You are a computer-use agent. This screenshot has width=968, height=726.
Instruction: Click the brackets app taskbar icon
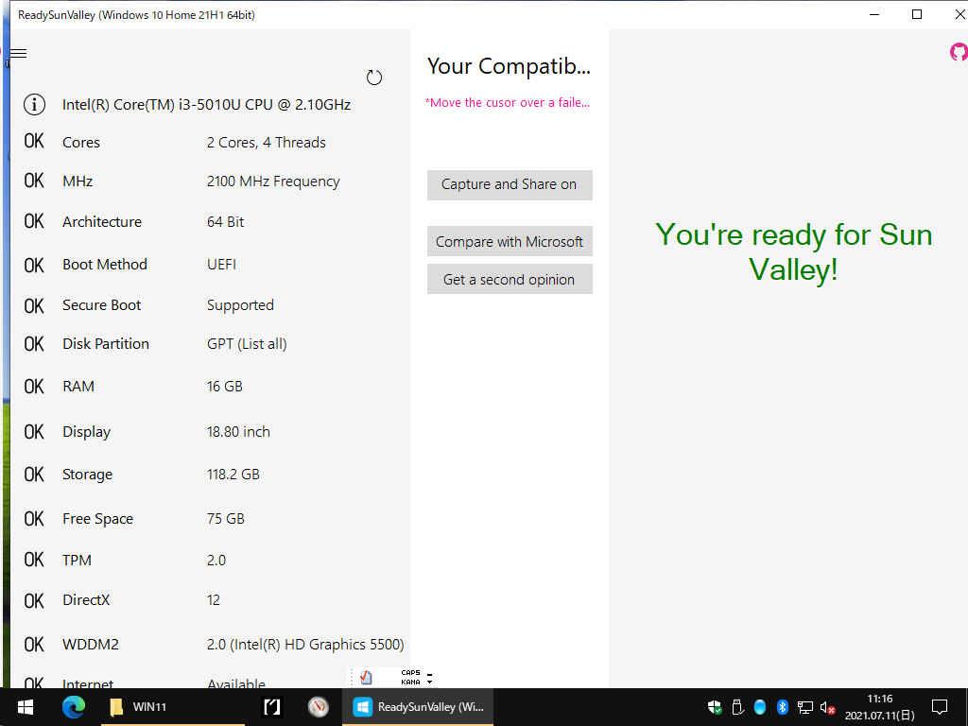pos(271,707)
